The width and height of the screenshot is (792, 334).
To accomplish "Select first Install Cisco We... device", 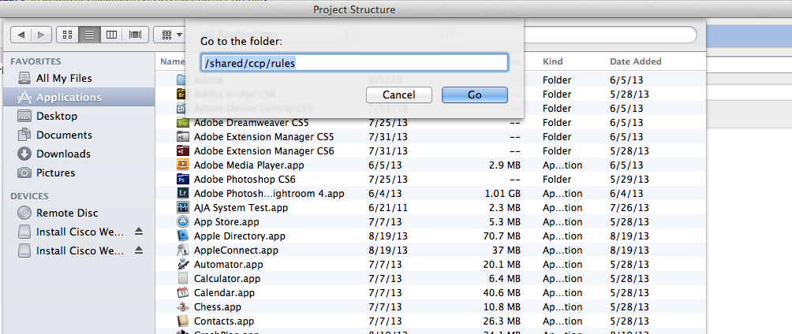I will (80, 232).
